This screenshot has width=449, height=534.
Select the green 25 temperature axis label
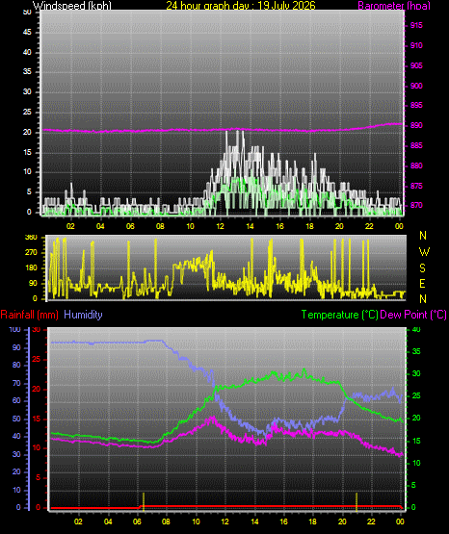416,395
